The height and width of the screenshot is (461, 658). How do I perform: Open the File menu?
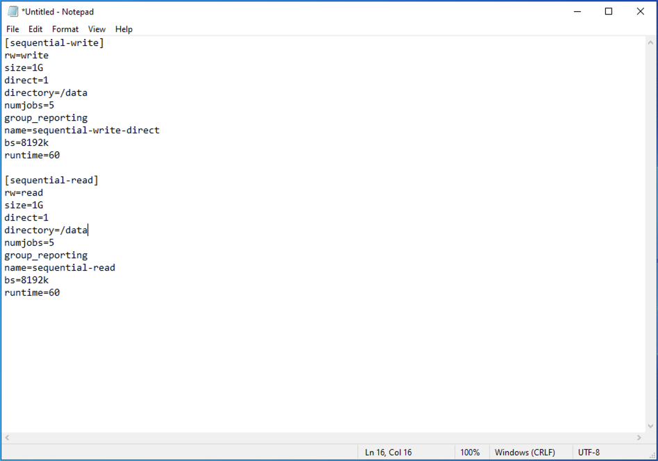(12, 29)
